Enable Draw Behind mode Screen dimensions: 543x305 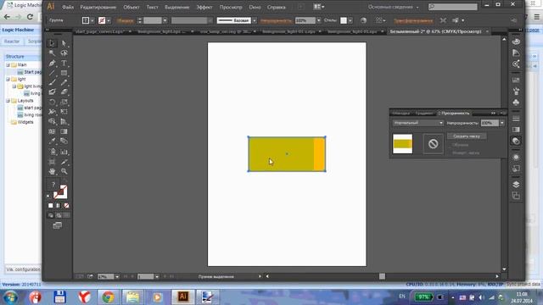tap(59, 215)
